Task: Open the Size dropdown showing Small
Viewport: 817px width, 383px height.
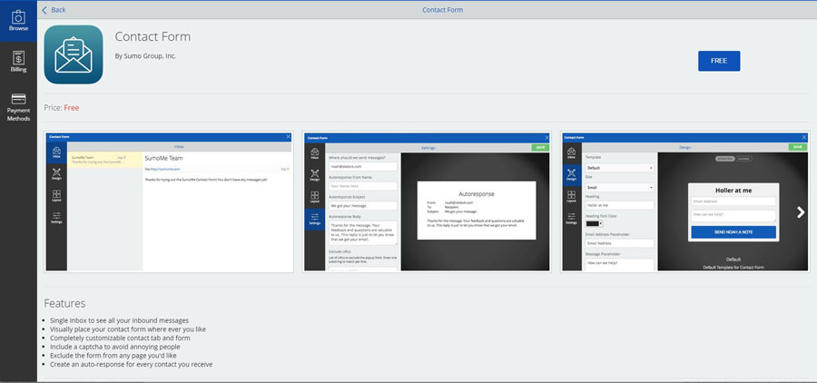Action: point(620,187)
